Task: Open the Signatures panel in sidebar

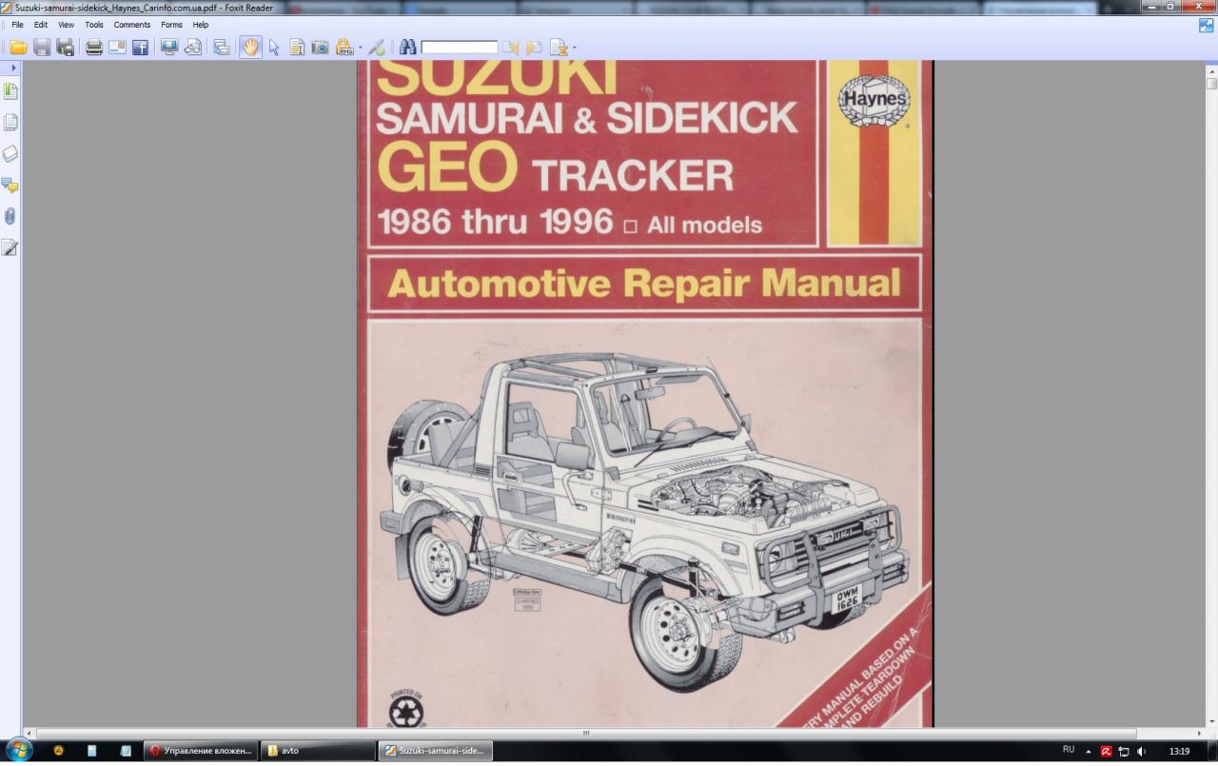Action: pyautogui.click(x=10, y=247)
